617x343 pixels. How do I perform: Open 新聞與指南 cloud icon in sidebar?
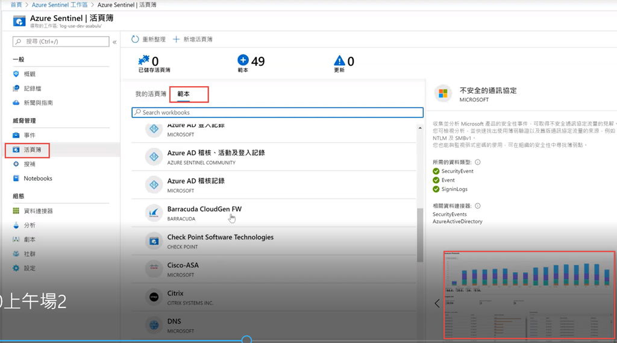coord(16,103)
